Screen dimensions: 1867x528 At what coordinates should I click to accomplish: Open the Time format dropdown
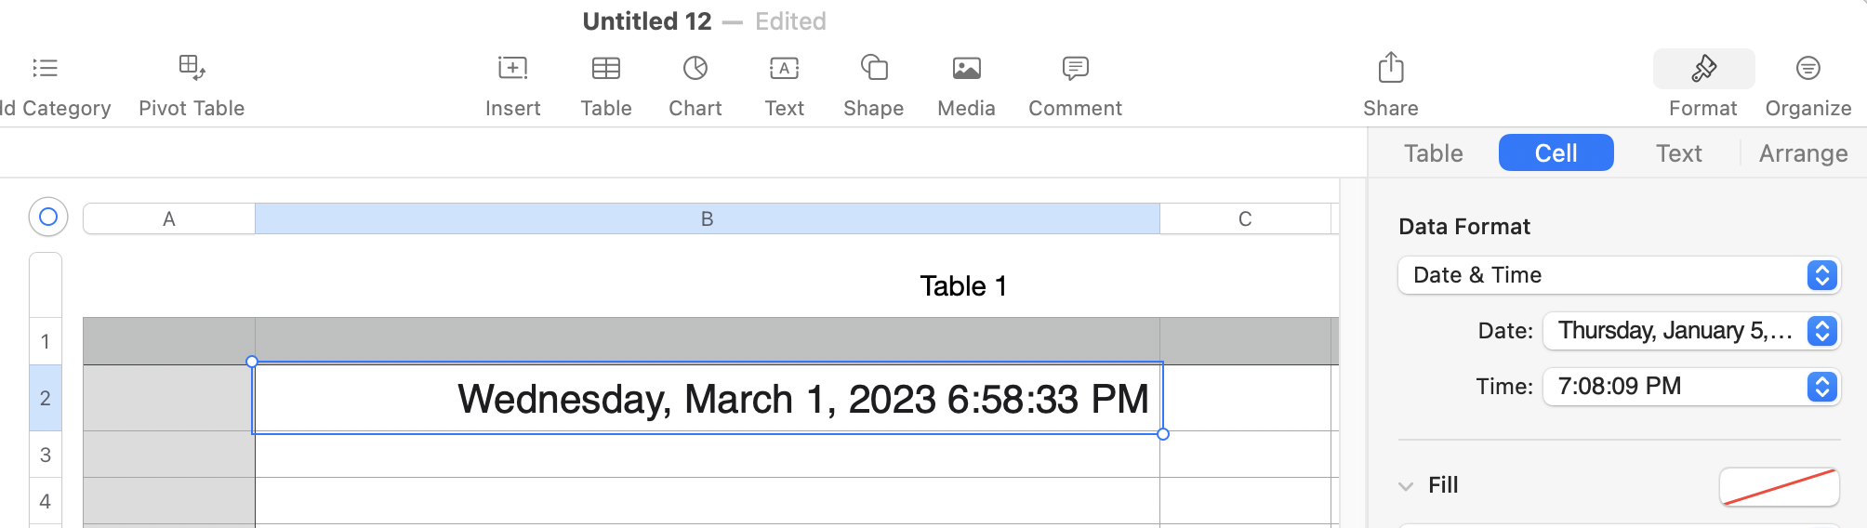tap(1690, 387)
